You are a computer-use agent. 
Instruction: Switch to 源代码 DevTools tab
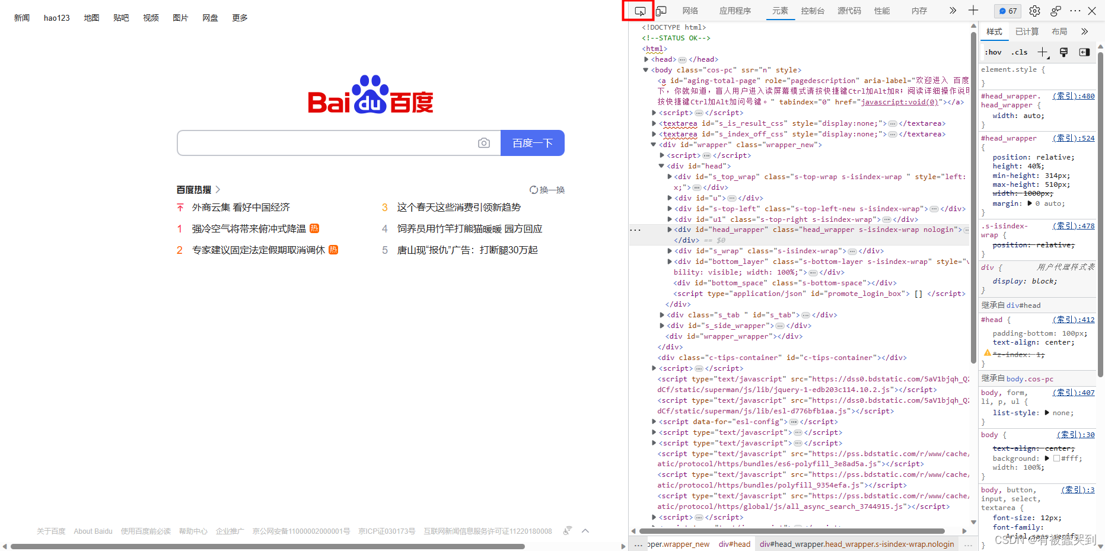click(x=849, y=11)
